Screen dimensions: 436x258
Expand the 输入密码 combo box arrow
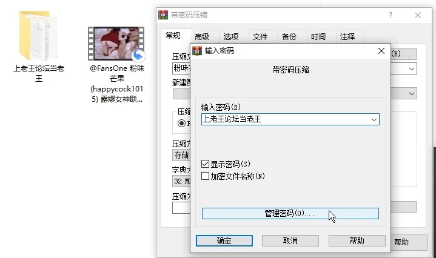point(374,120)
